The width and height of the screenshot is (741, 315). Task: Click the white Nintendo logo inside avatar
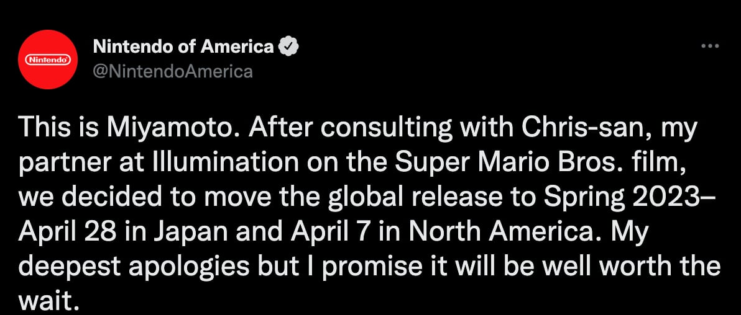(x=47, y=60)
